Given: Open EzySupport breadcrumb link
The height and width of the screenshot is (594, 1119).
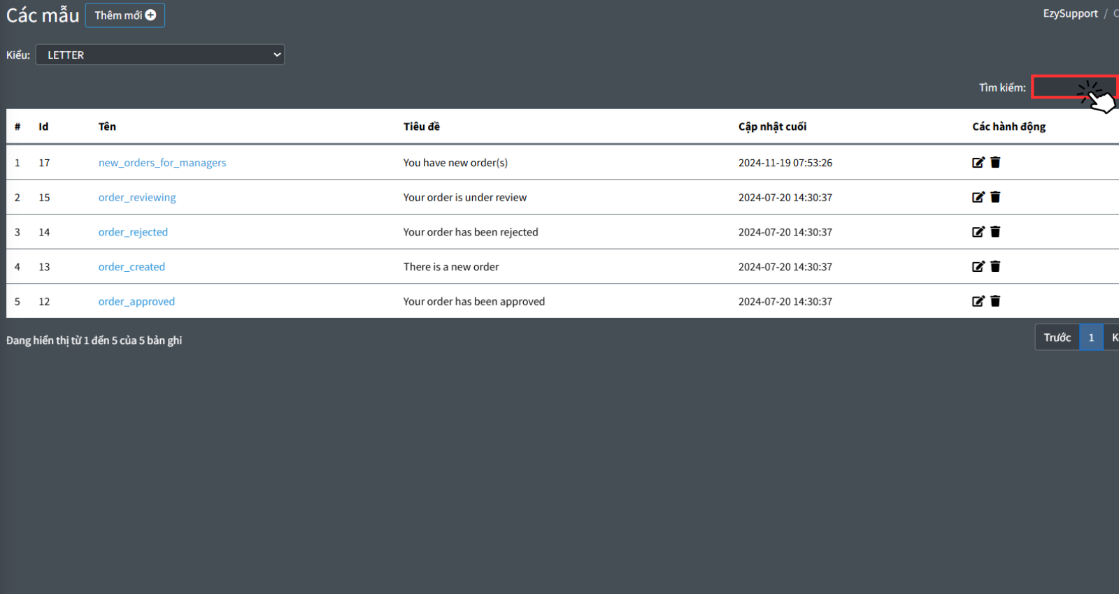Looking at the screenshot, I should [1070, 14].
